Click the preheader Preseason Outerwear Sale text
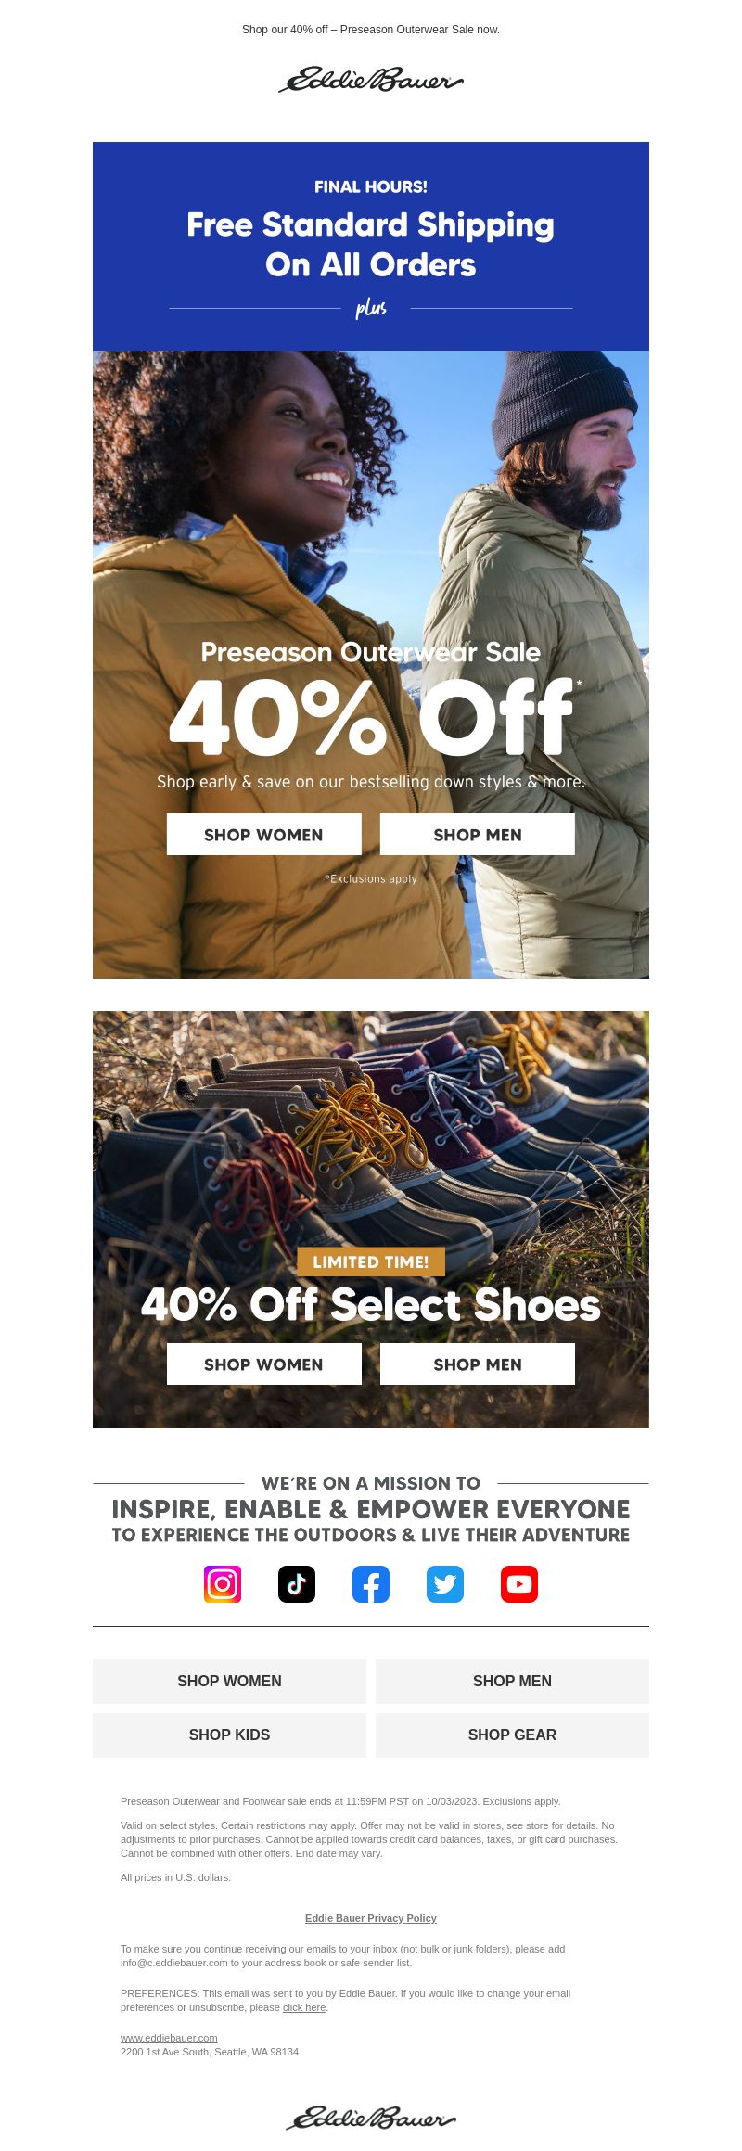Screen dimensions: 742x2151 371,30
